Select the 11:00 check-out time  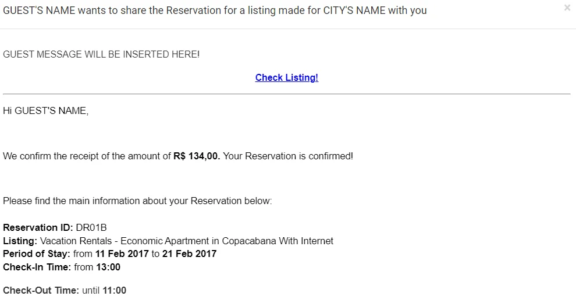click(x=115, y=291)
